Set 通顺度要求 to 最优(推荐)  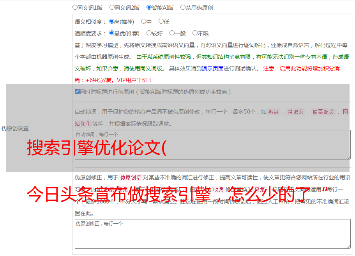tap(111, 33)
